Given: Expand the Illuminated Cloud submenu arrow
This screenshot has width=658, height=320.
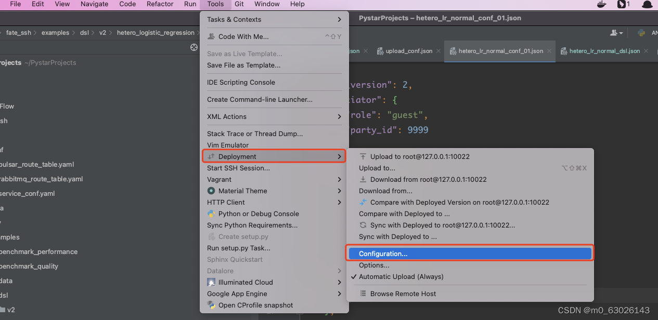Looking at the screenshot, I should [339, 282].
